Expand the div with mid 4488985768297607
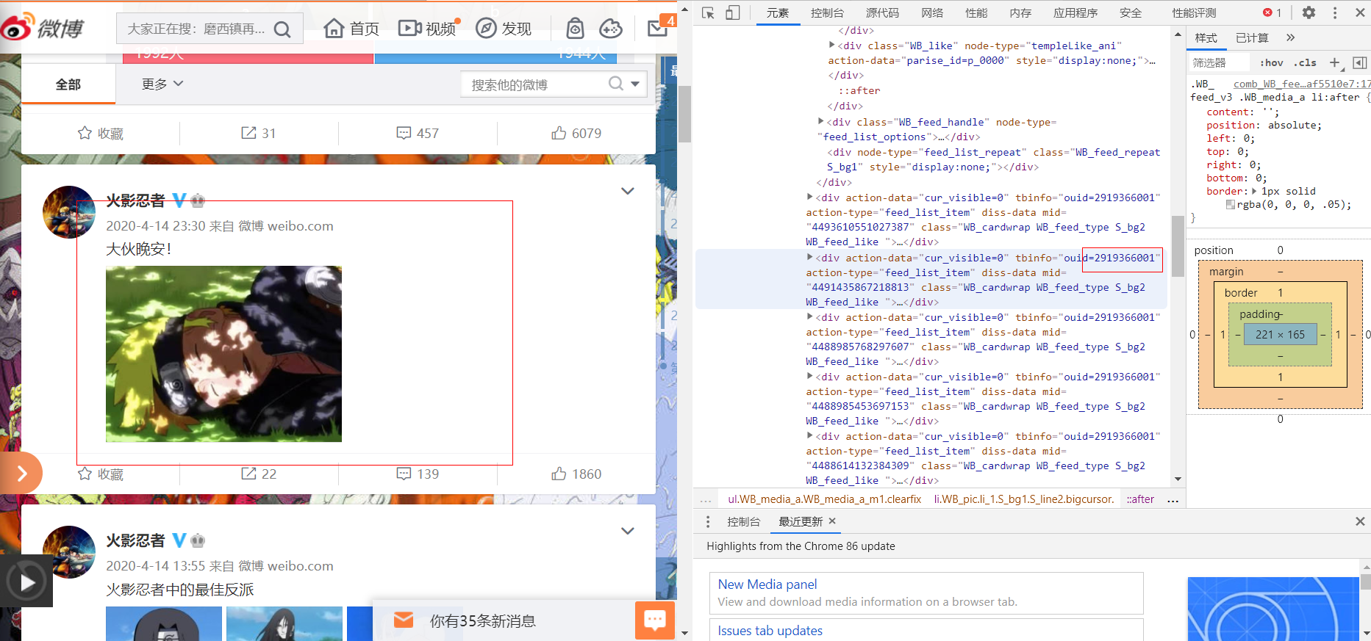The image size is (1371, 641). 810,316
